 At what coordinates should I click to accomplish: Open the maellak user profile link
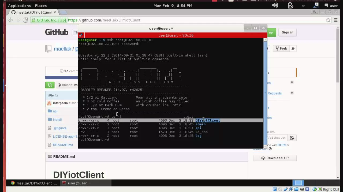(x=62, y=49)
